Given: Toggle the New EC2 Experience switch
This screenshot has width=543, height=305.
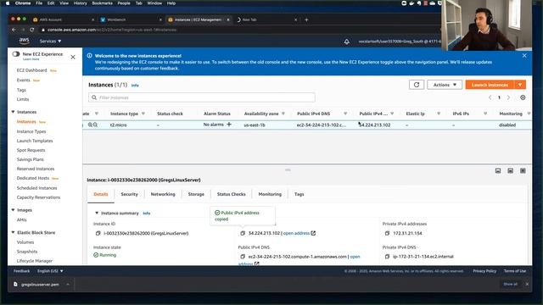Looking at the screenshot, I should click(x=16, y=54).
